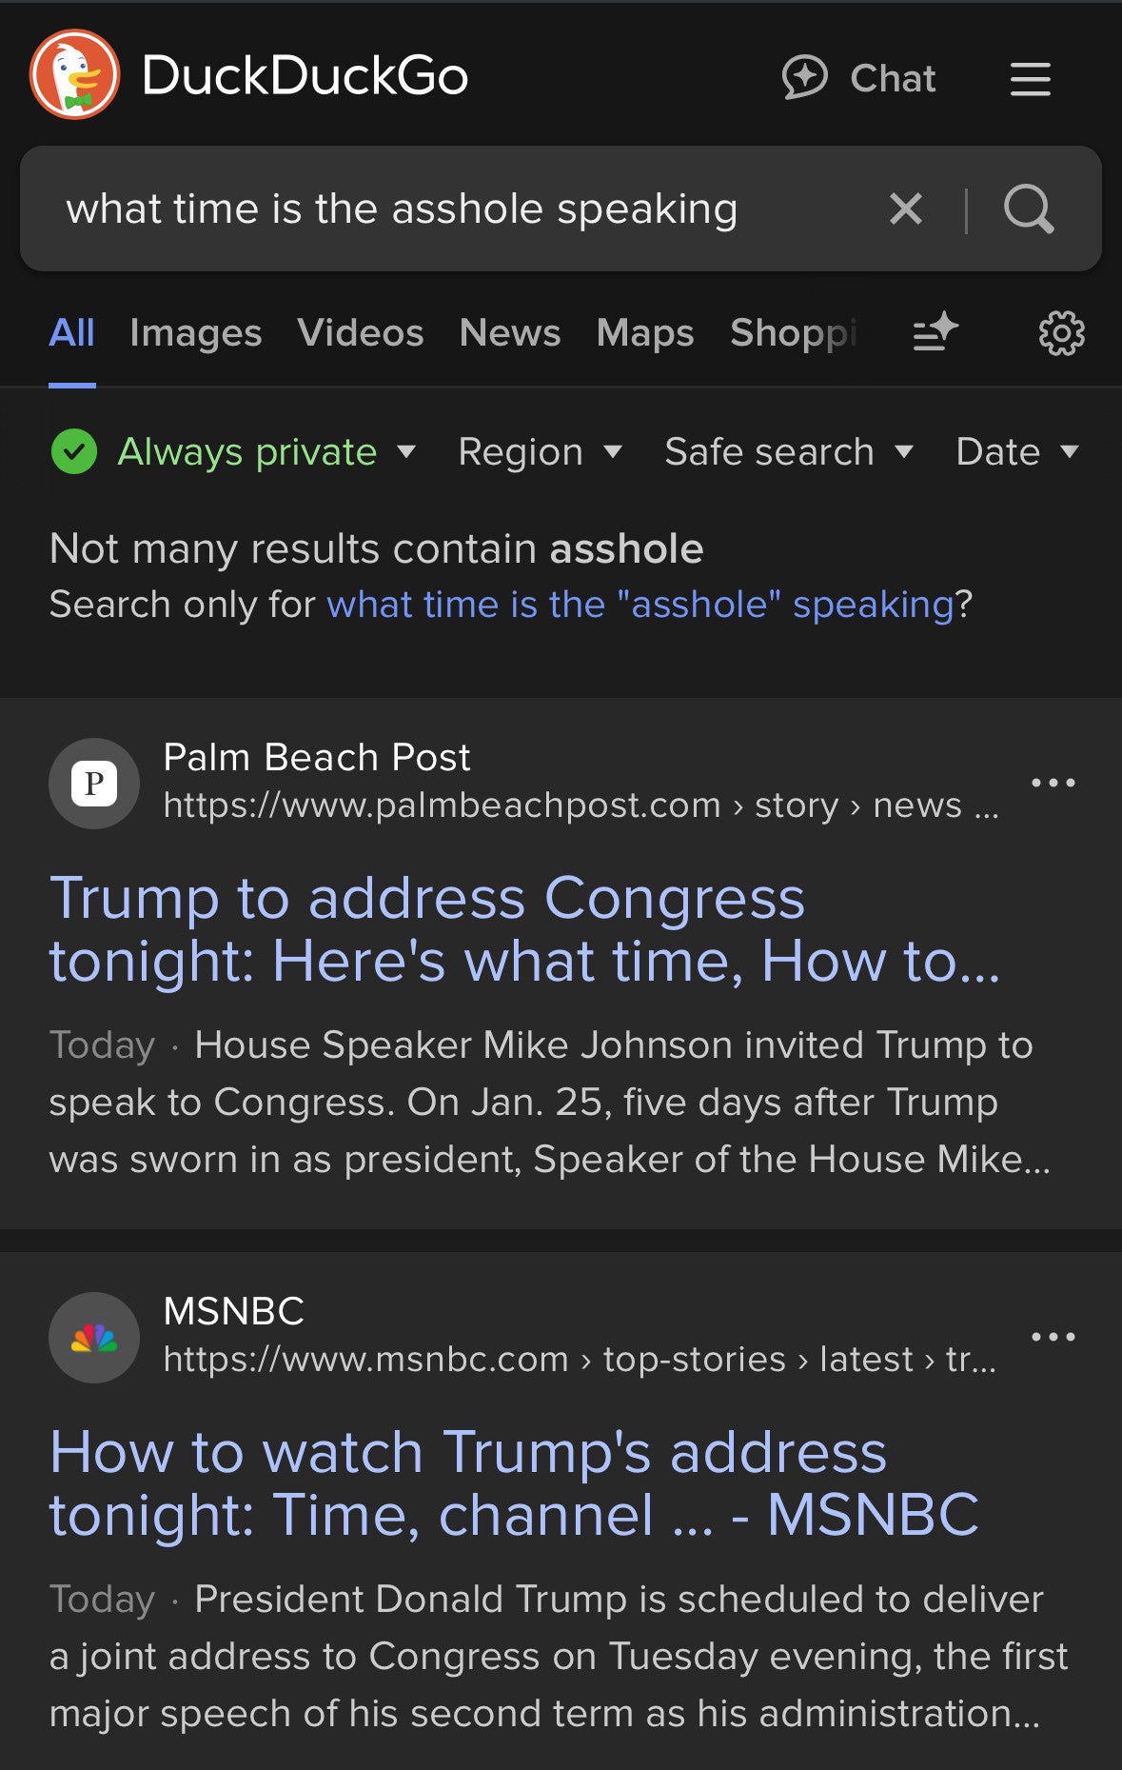
Task: Click the magnifying glass search icon
Action: (1029, 209)
